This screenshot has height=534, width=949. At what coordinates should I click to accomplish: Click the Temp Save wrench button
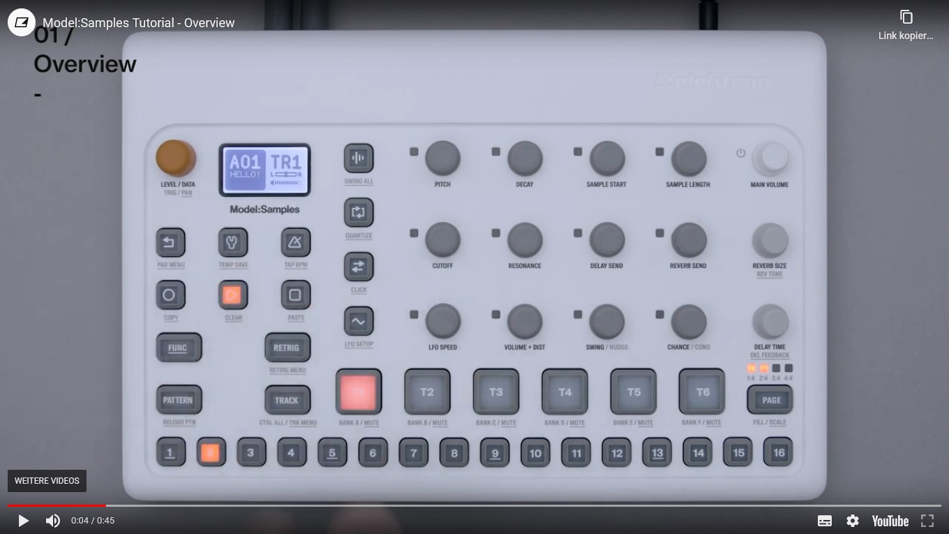click(x=232, y=242)
